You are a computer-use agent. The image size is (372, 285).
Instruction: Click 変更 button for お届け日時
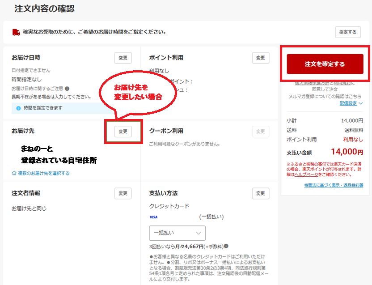click(x=123, y=58)
